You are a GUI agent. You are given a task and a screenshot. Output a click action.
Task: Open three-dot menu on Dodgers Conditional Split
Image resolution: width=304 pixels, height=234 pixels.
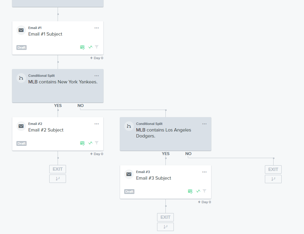pos(204,124)
